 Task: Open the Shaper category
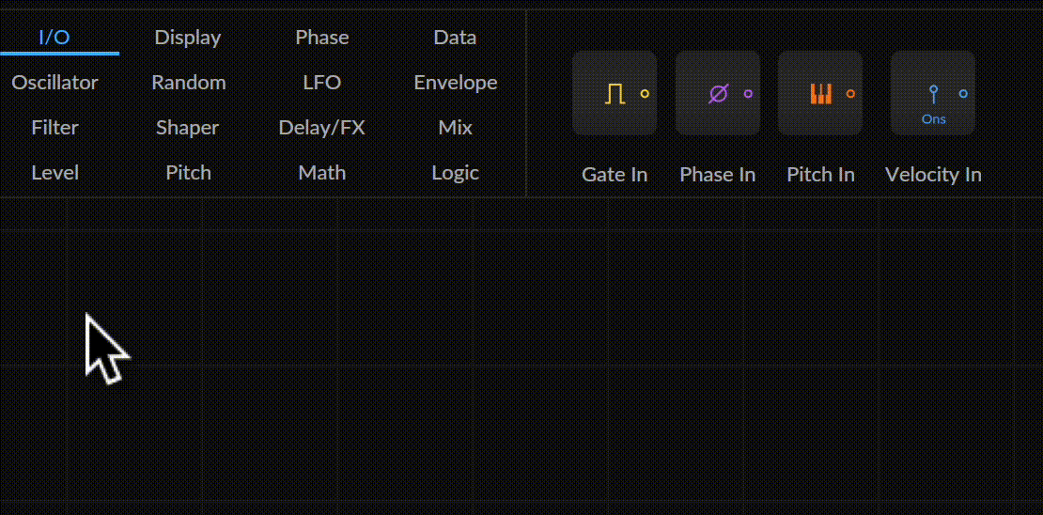tap(188, 128)
